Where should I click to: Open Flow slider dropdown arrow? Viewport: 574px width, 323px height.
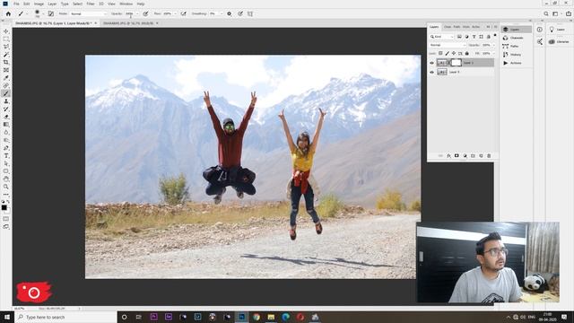coord(175,13)
